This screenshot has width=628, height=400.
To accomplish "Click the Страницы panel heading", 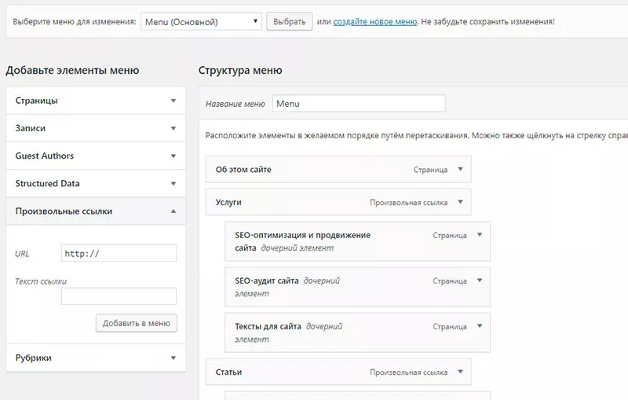I will pyautogui.click(x=36, y=101).
